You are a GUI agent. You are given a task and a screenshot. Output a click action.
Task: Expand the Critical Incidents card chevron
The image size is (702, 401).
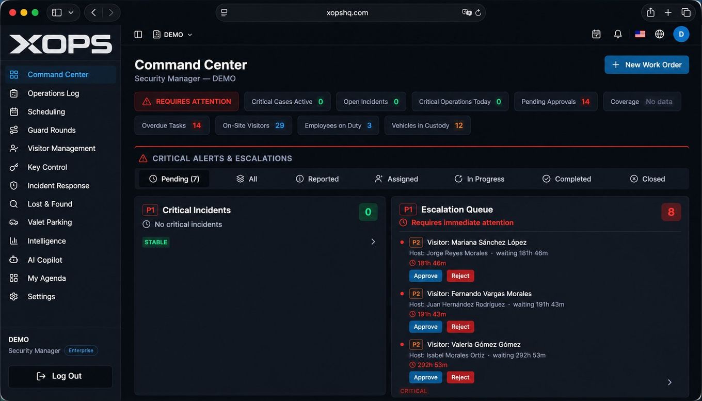click(x=373, y=242)
